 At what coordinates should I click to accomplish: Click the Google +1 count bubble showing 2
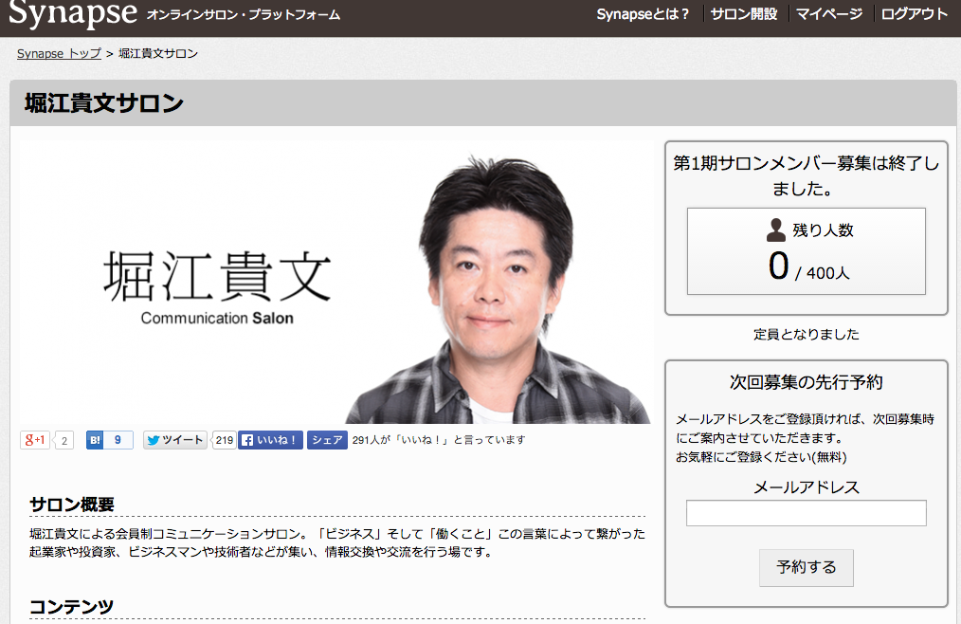[x=64, y=441]
